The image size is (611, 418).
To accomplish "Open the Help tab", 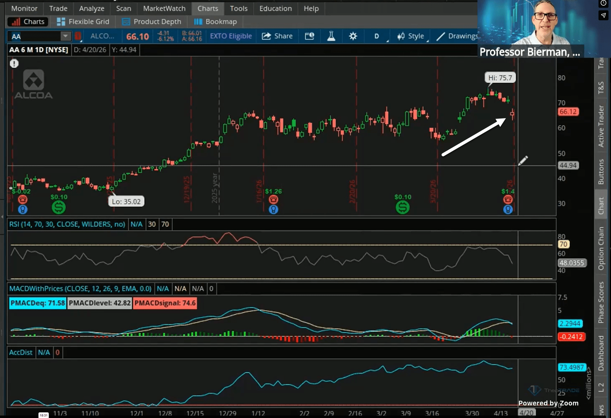I will click(x=311, y=8).
